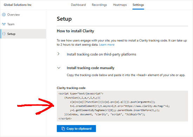Click the 'How to install Clarity' heading
193x137 pixels.
click(x=75, y=31)
